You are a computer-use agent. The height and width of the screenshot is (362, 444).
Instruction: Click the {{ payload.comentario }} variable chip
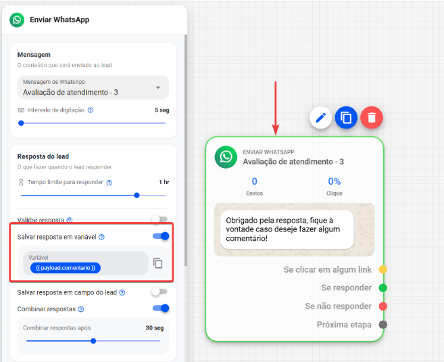coord(66,268)
